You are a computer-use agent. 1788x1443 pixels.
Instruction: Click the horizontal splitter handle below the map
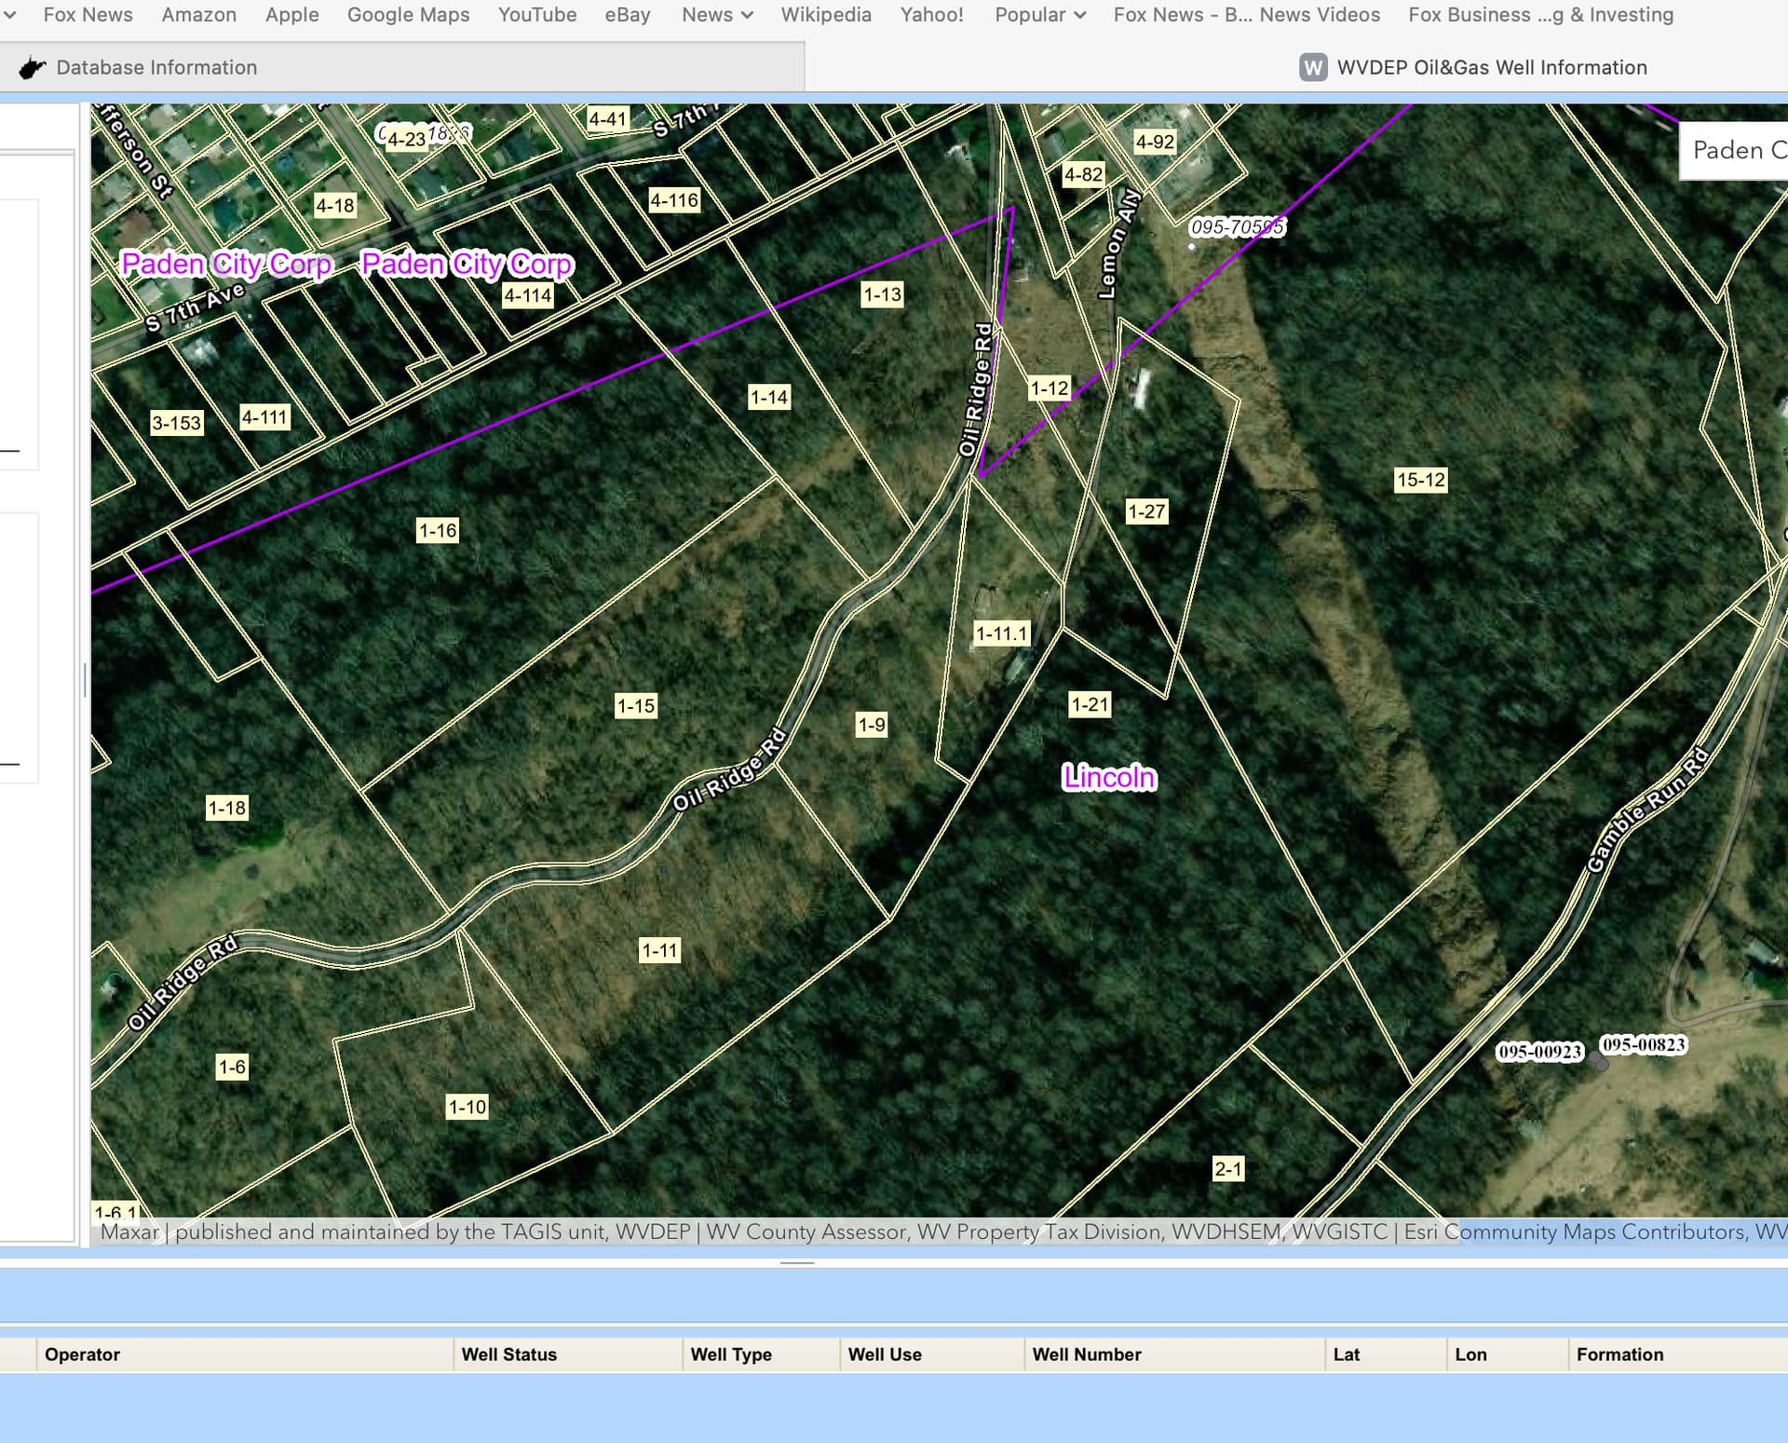[797, 1262]
